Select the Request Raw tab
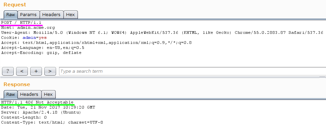The height and width of the screenshot is (129, 326). 11,15
